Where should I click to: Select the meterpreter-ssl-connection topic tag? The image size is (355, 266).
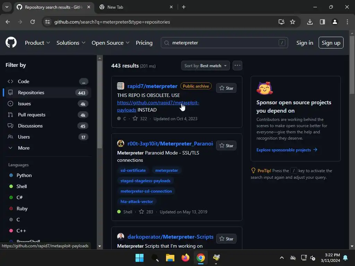(x=146, y=191)
